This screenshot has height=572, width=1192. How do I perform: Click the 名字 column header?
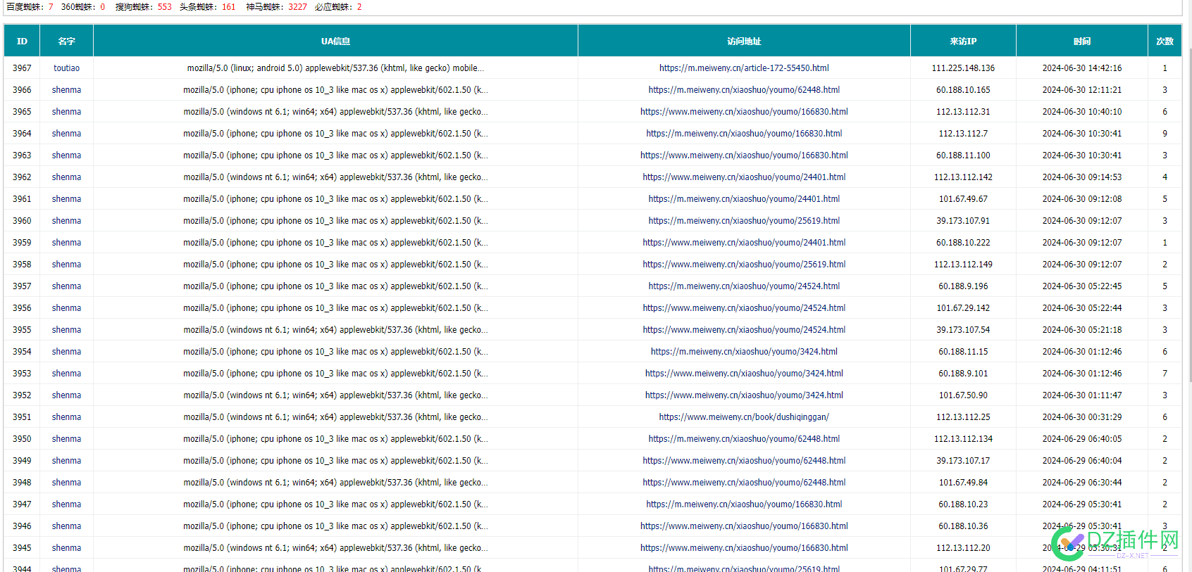tap(66, 41)
